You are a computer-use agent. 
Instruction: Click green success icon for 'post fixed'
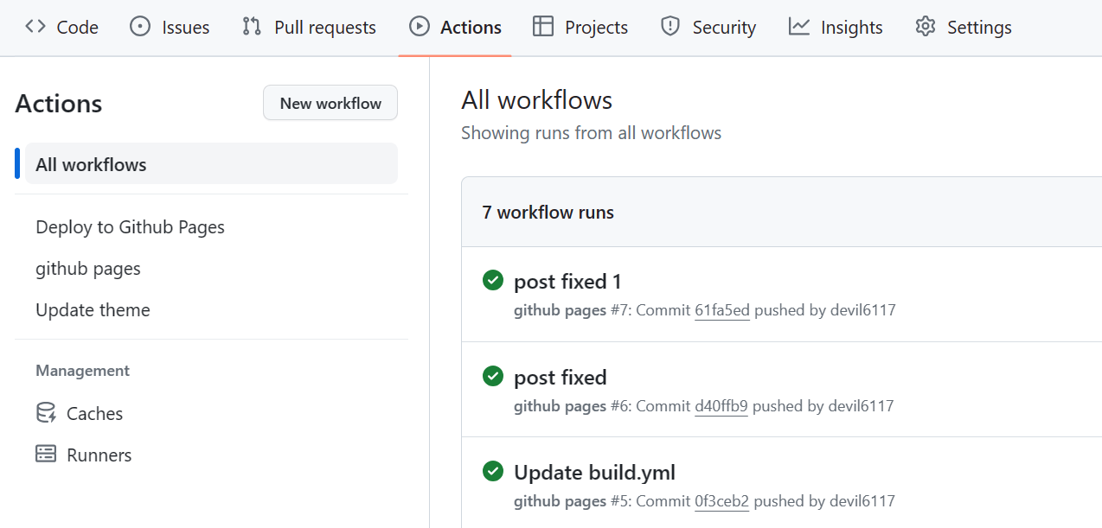(493, 376)
